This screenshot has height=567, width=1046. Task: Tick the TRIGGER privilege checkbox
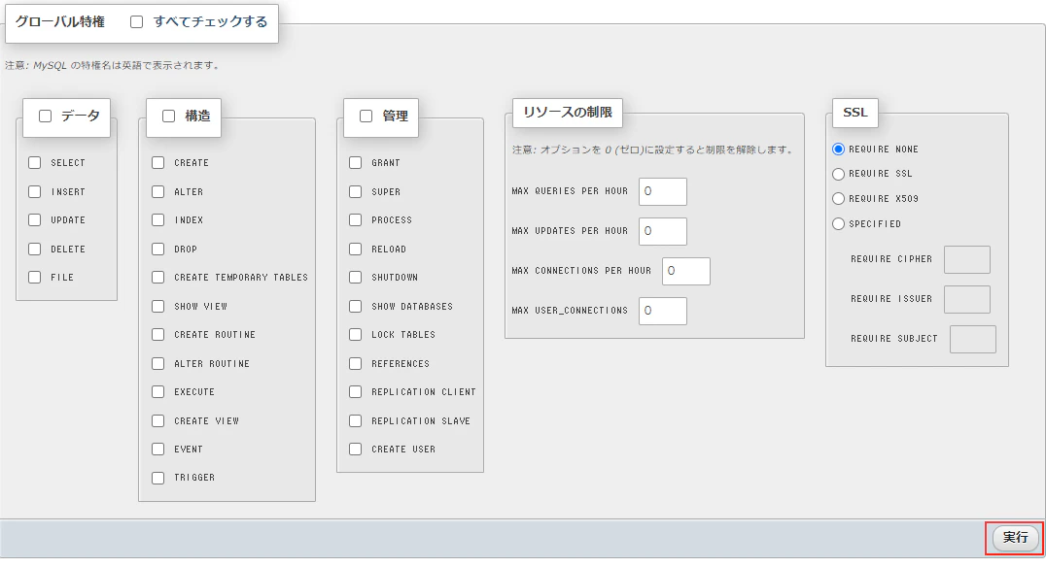point(158,478)
